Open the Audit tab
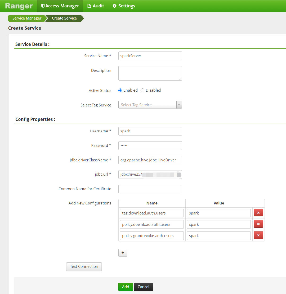The height and width of the screenshot is (294, 286). pos(96,6)
